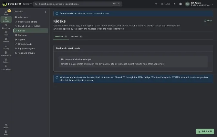Open Phones and tablets
Viewport: 217px width, 137px height.
(31, 22)
